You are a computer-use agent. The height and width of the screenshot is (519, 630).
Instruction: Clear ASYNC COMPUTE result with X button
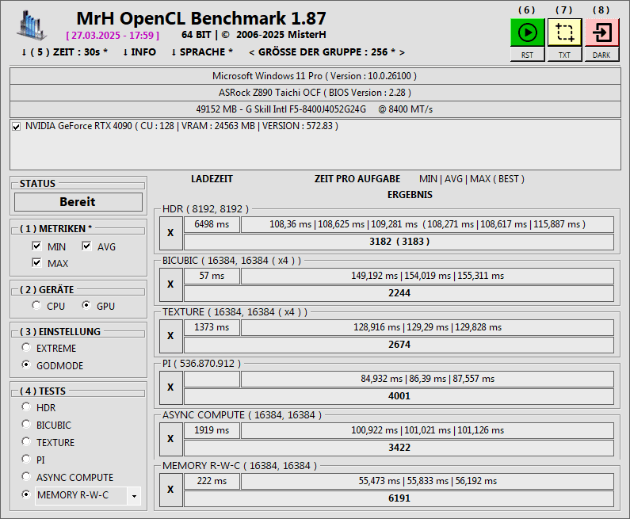(170, 439)
